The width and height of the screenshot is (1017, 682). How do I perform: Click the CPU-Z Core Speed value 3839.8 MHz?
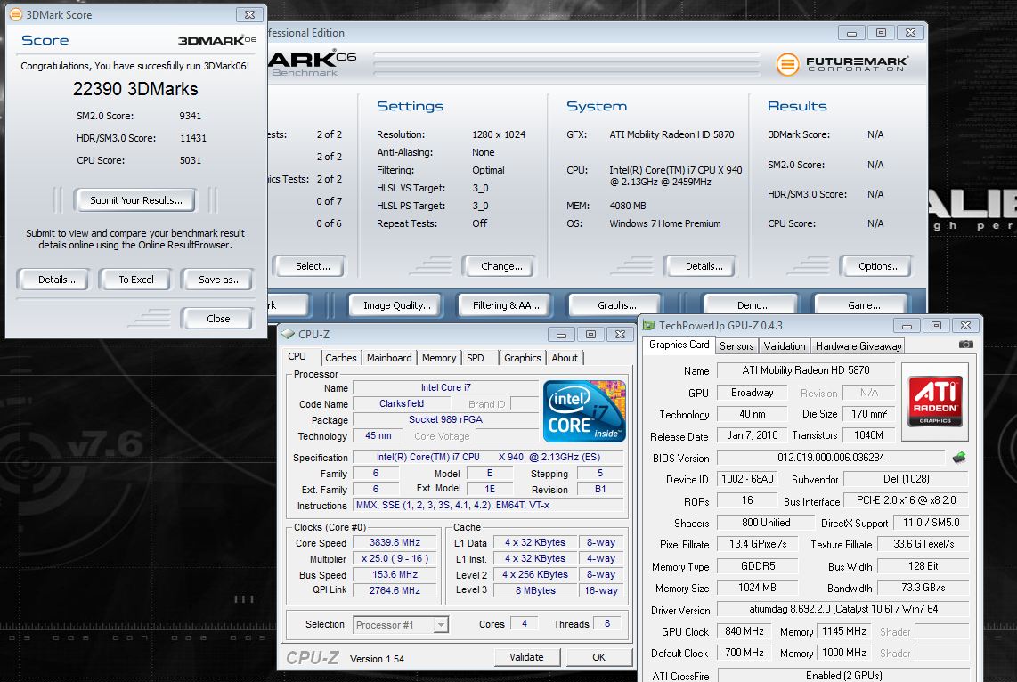(x=395, y=542)
